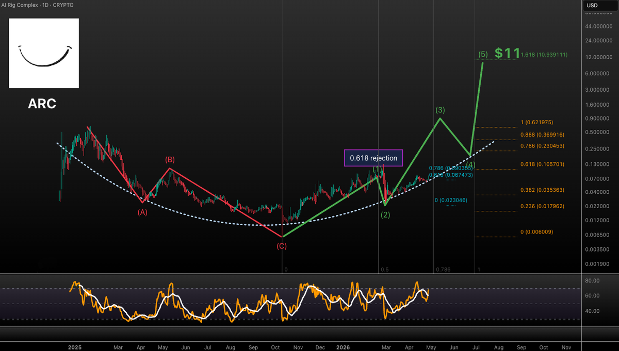The width and height of the screenshot is (619, 351).
Task: Click the 0.900000 price axis value
Action: (598, 118)
